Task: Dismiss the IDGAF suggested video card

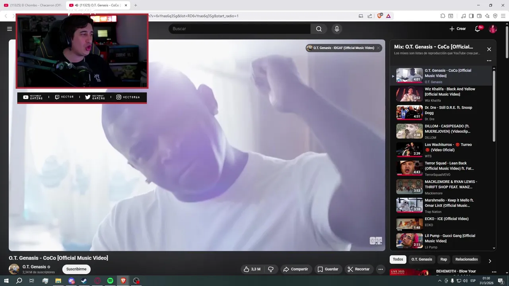Action: click(x=378, y=48)
